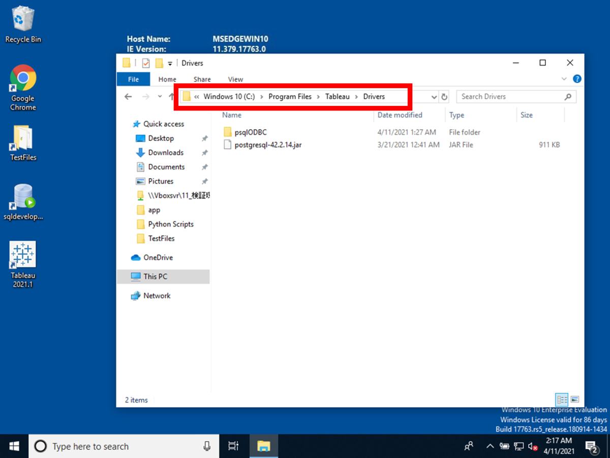
Task: Sort by the Name column header
Action: 232,115
